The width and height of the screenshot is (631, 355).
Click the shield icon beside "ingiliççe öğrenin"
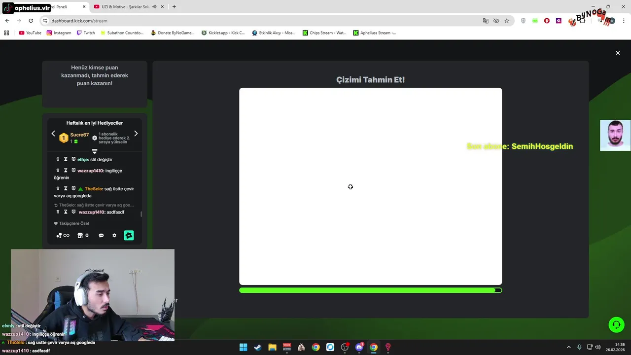pyautogui.click(x=73, y=171)
